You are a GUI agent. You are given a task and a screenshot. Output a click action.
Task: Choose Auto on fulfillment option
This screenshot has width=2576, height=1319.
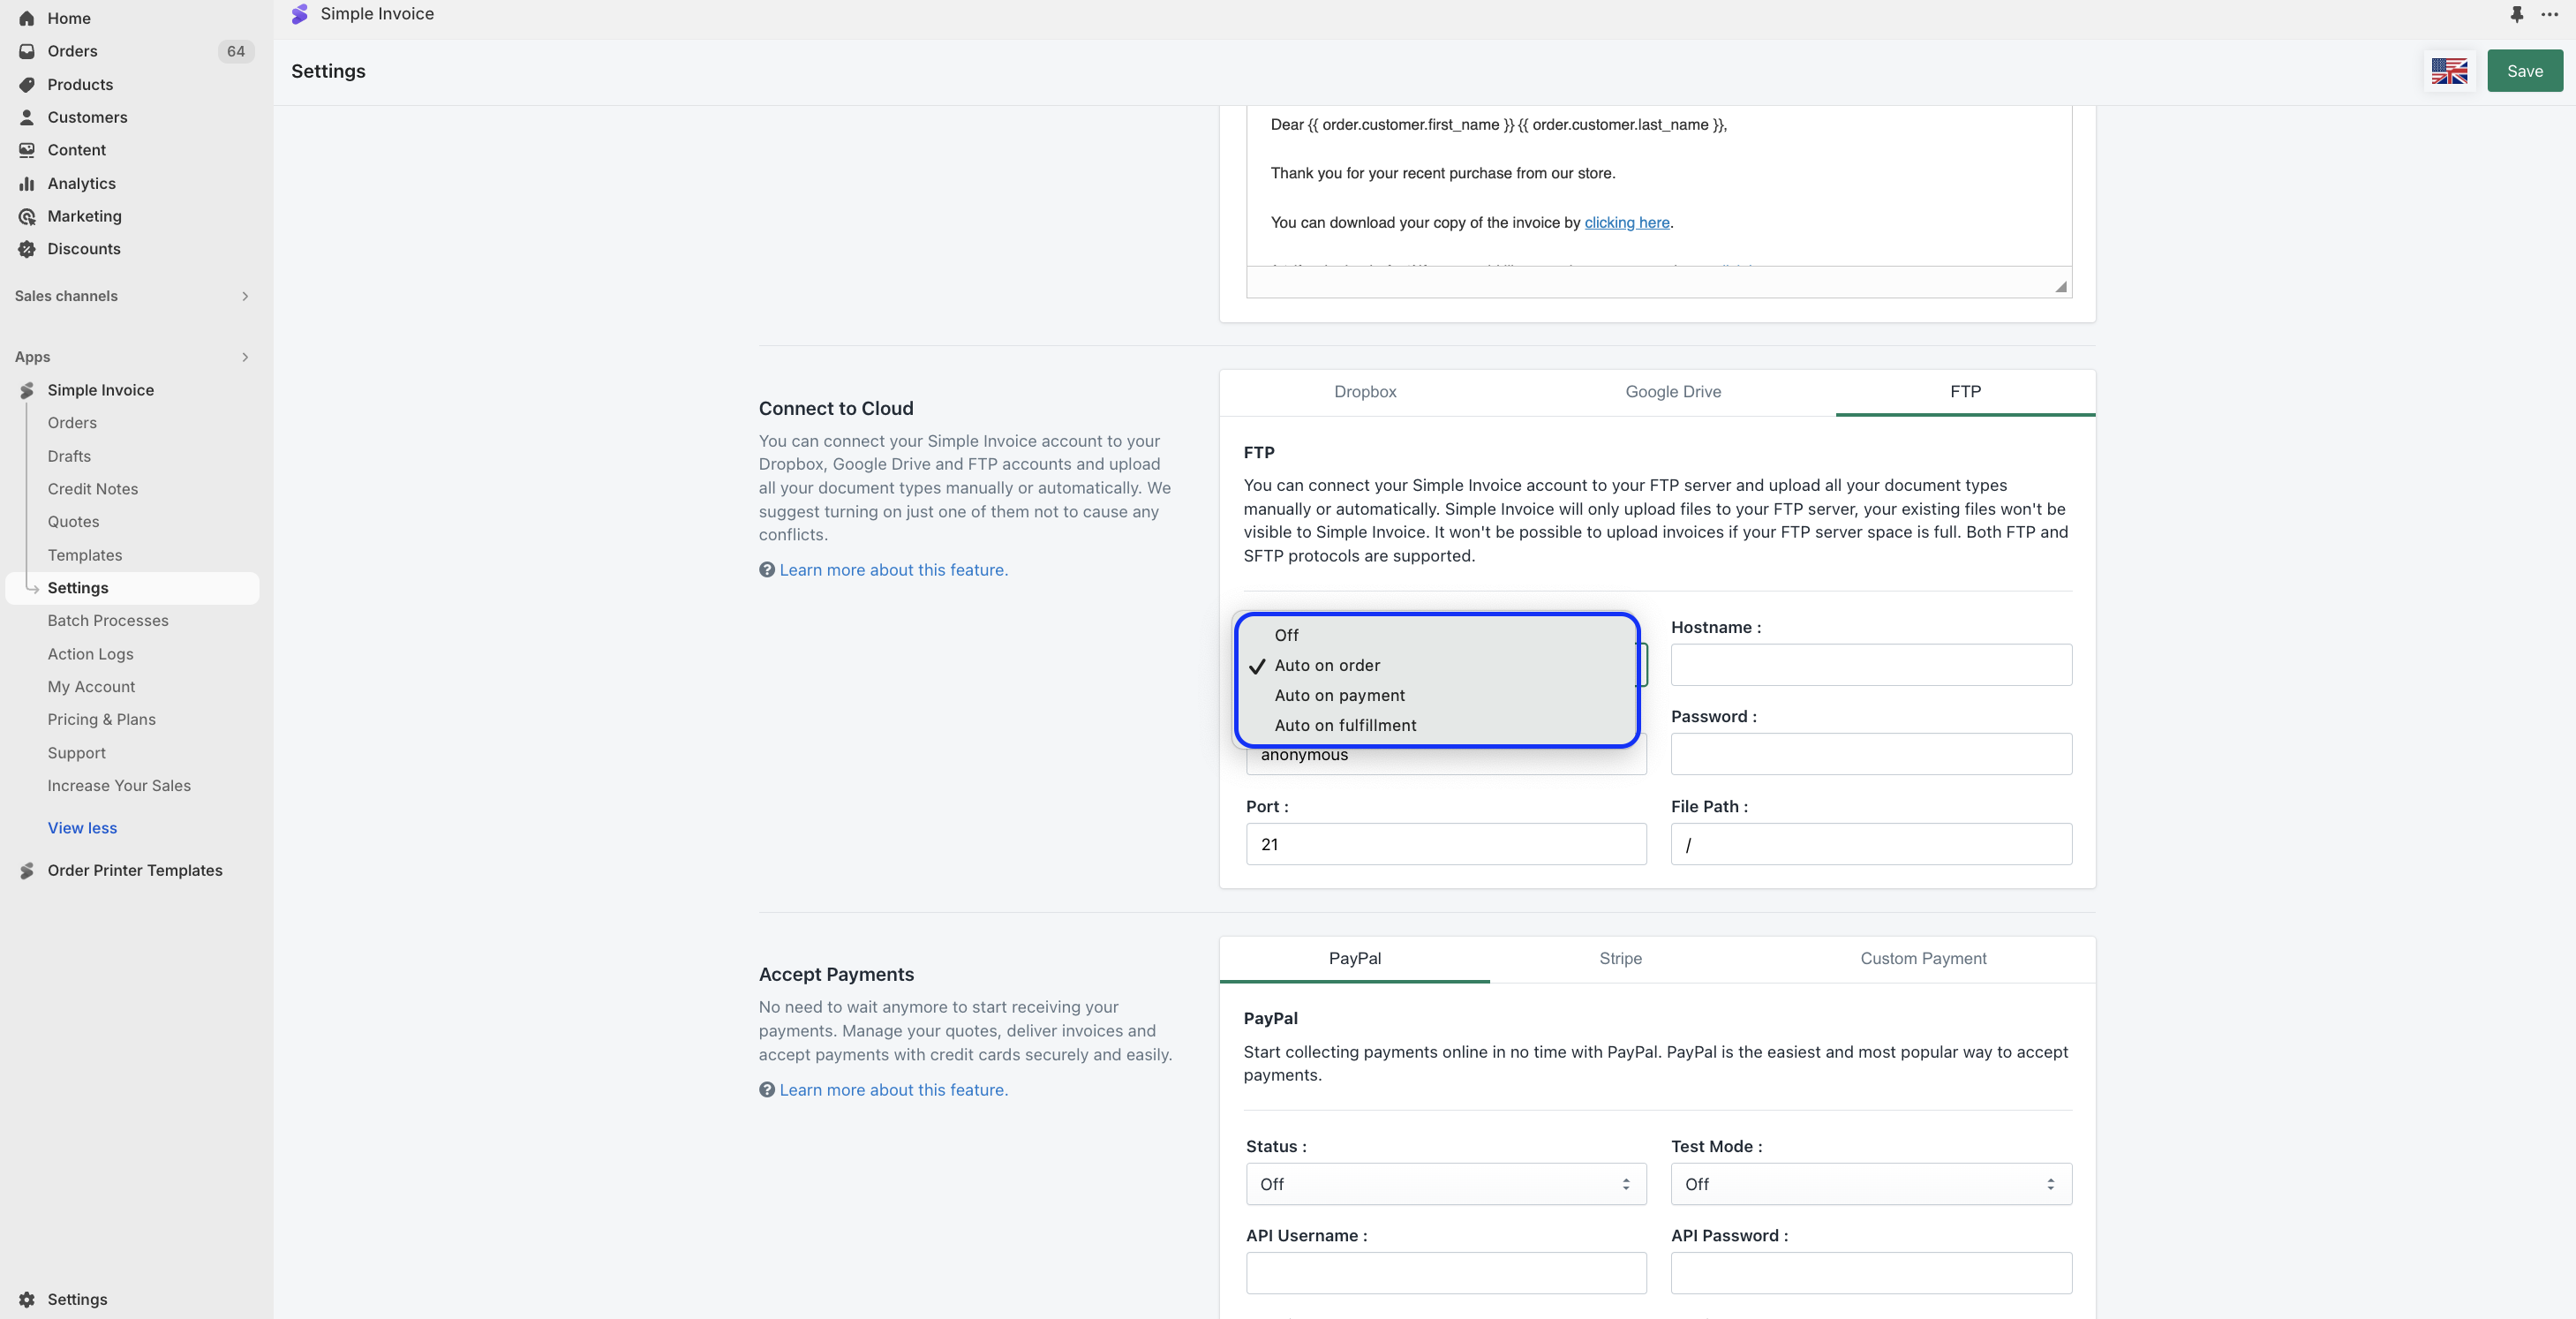point(1345,725)
